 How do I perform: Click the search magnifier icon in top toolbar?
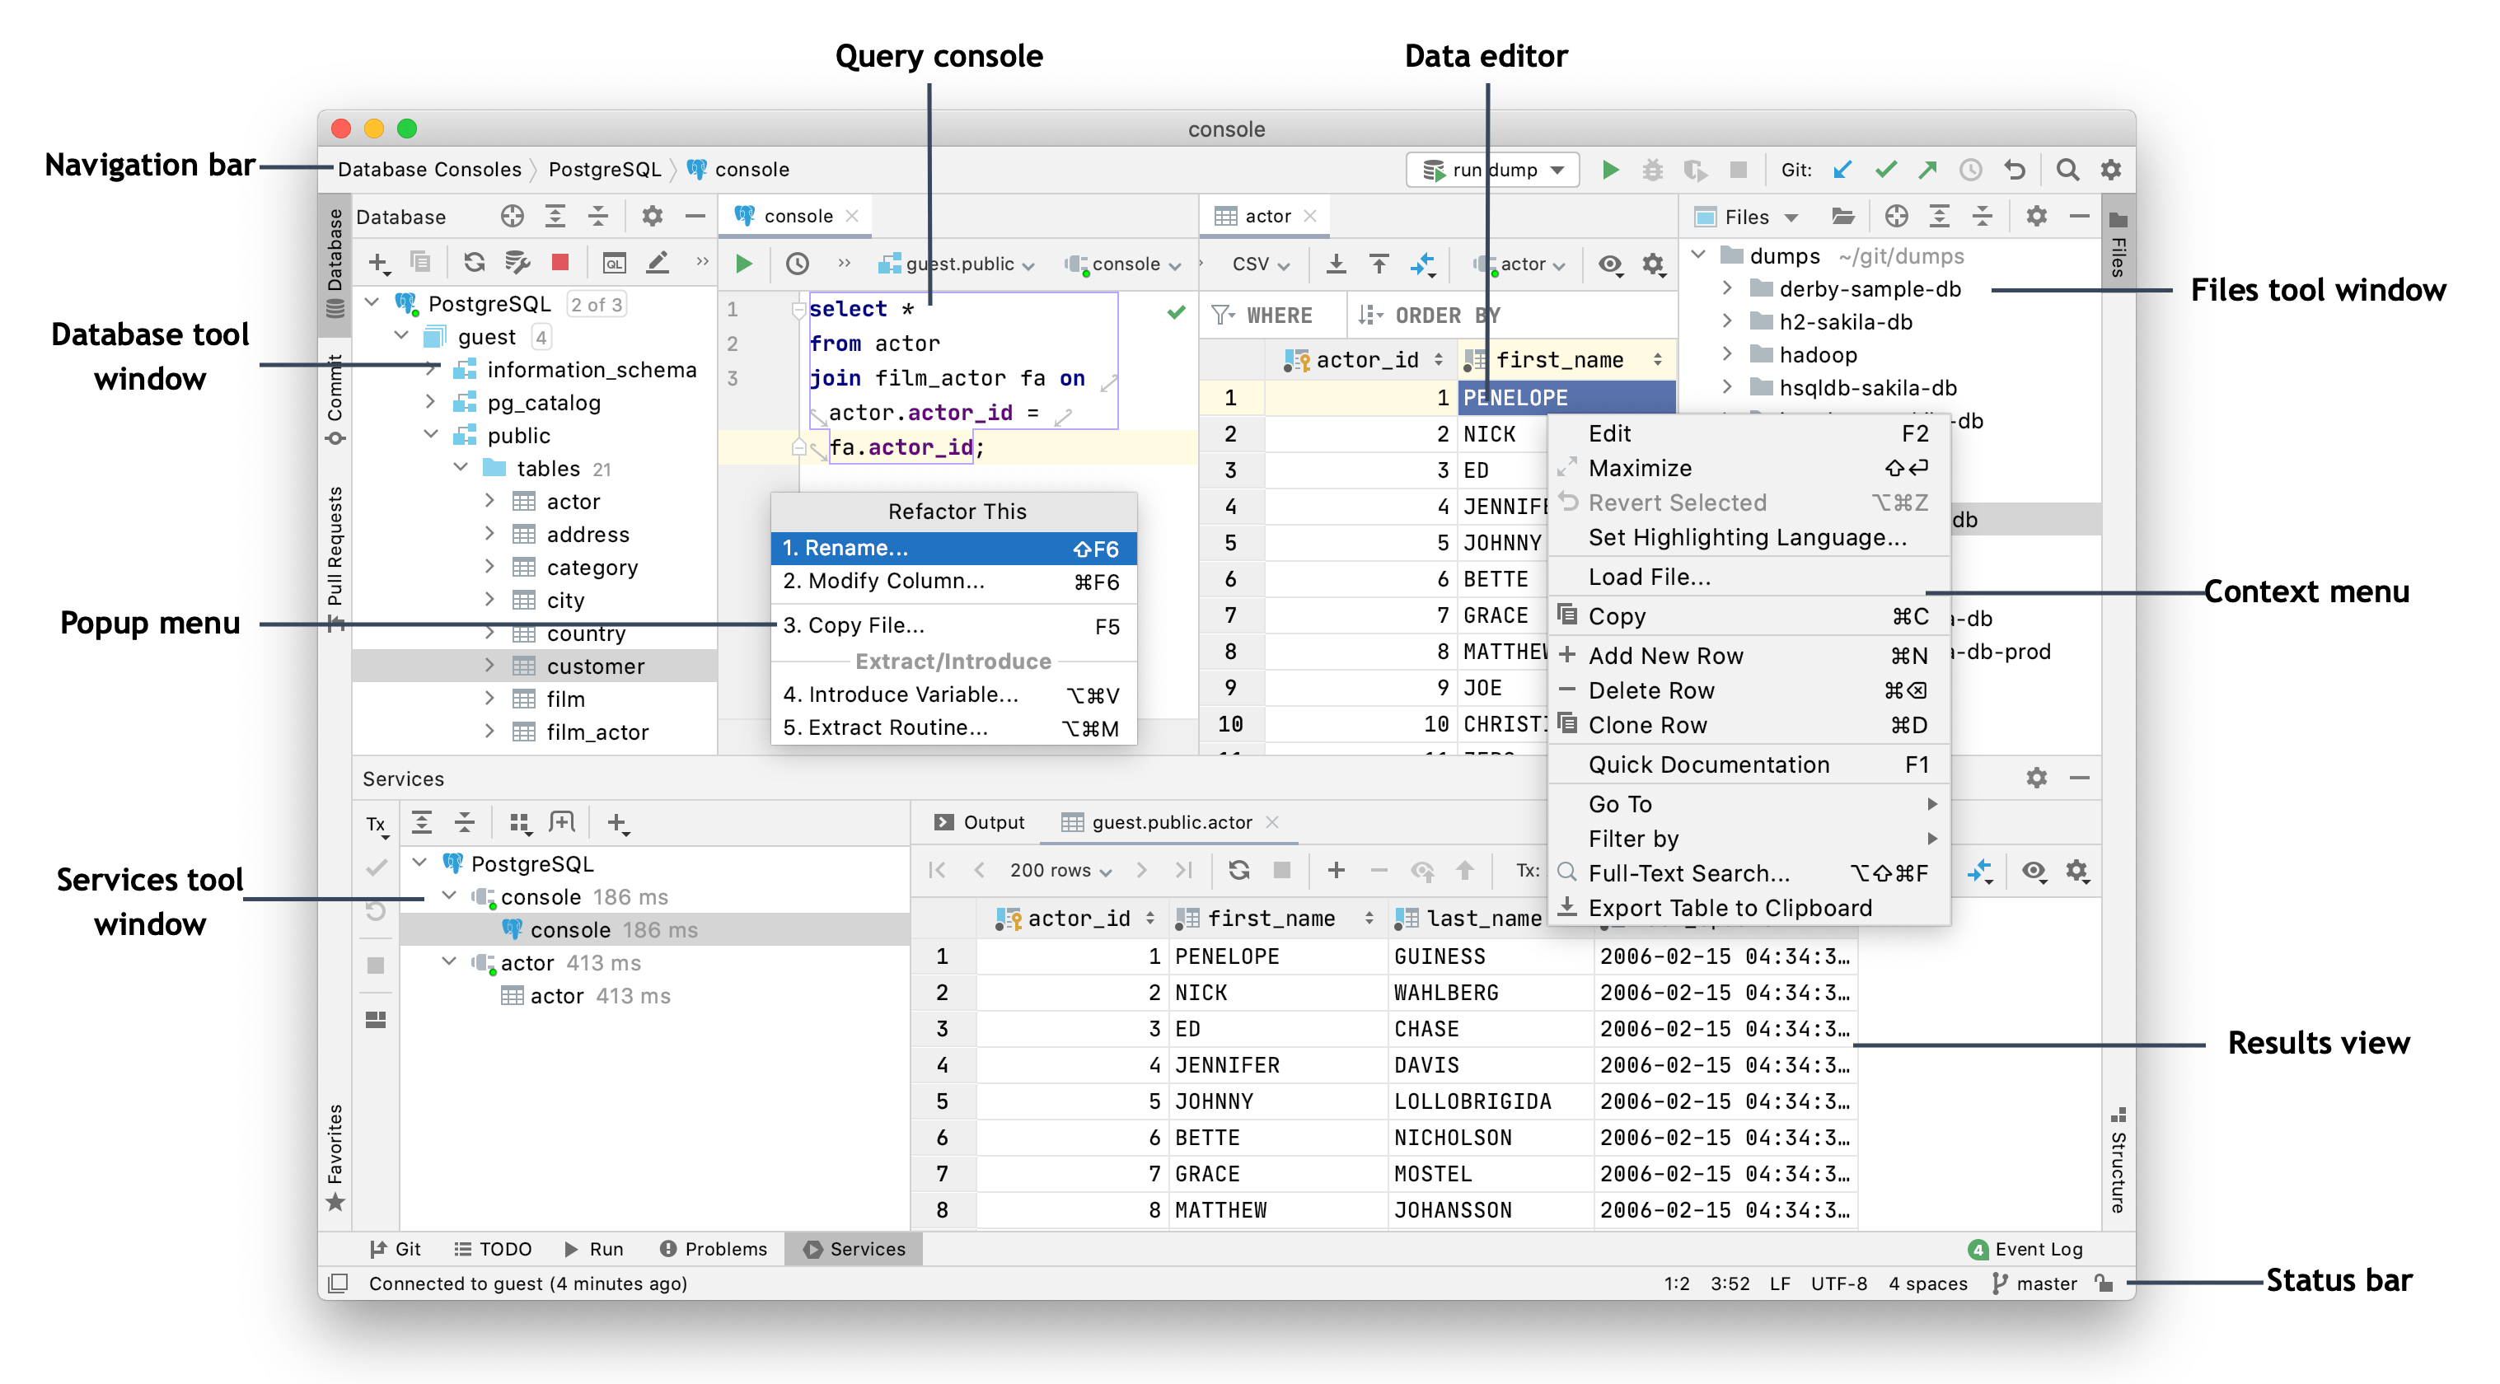click(x=2067, y=171)
